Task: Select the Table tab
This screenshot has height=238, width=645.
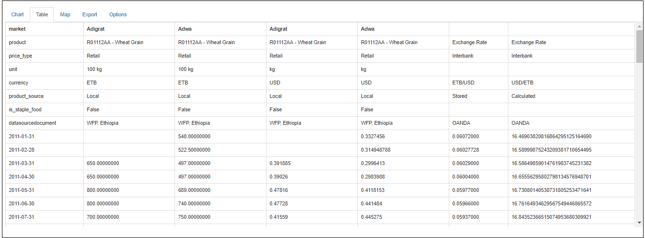Action: 42,14
